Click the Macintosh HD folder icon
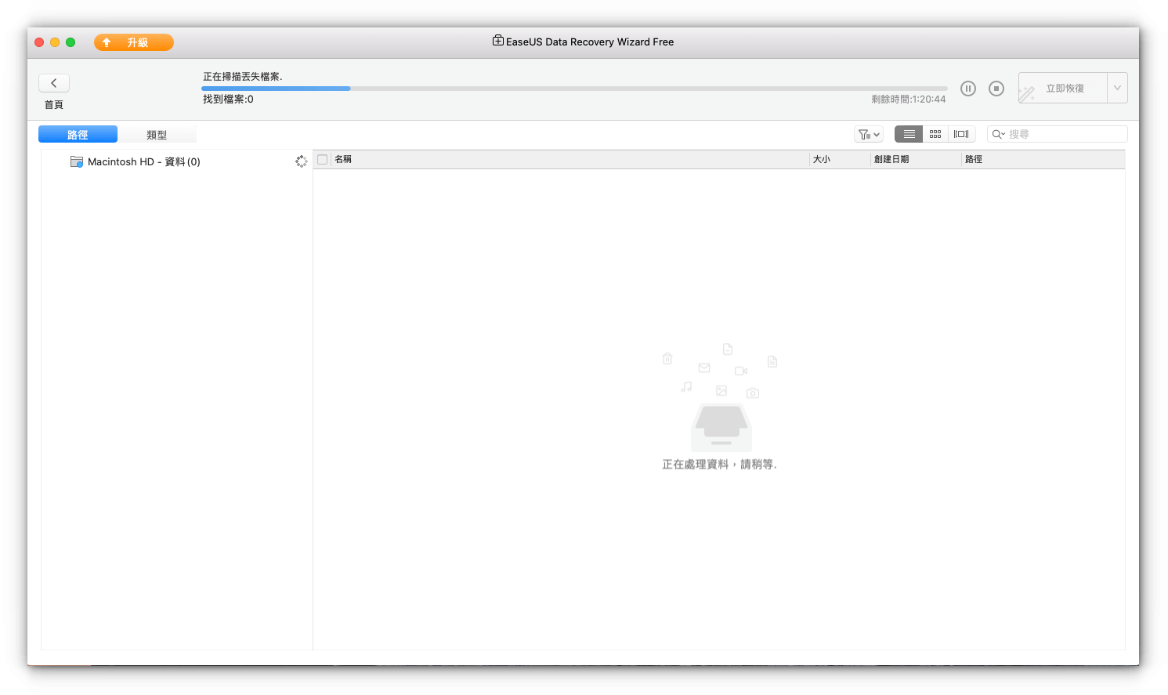This screenshot has width=1168, height=695. [x=76, y=161]
